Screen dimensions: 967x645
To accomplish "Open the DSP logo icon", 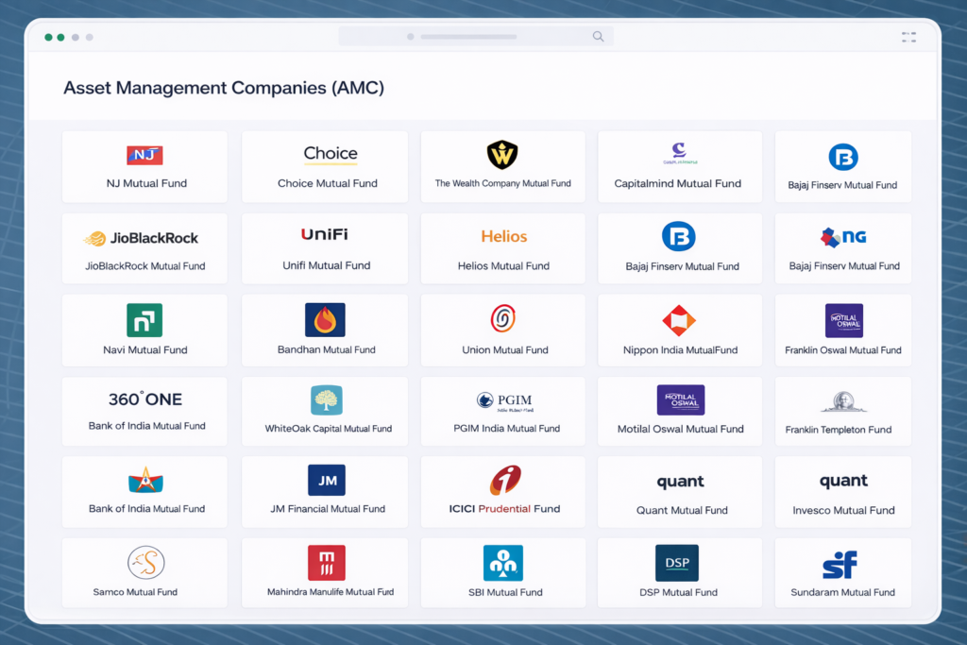I will tap(677, 563).
